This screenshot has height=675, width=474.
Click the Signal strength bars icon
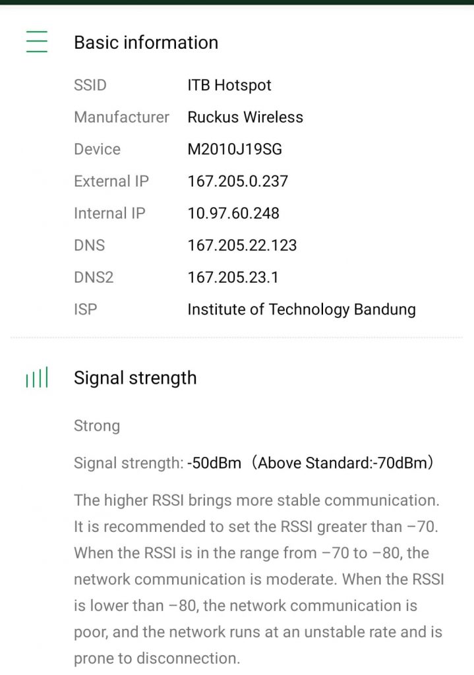click(x=37, y=379)
